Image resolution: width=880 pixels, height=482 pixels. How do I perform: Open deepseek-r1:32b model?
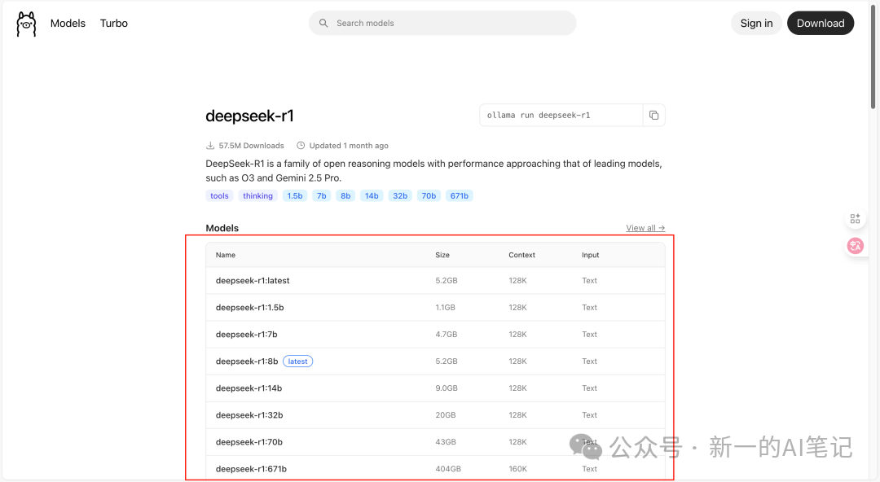coord(249,415)
